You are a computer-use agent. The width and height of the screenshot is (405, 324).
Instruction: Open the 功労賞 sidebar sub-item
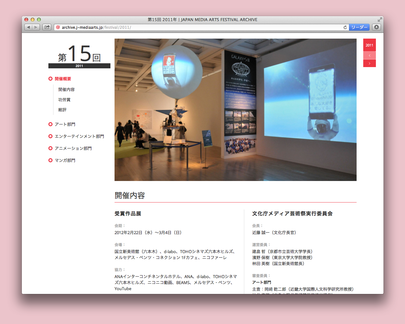pos(64,100)
